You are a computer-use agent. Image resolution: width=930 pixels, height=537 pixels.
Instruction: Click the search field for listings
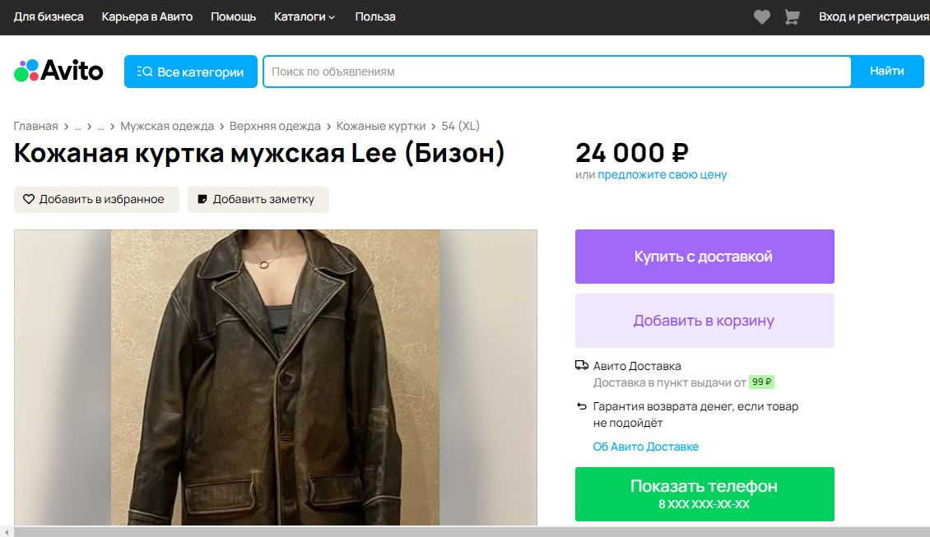(556, 72)
